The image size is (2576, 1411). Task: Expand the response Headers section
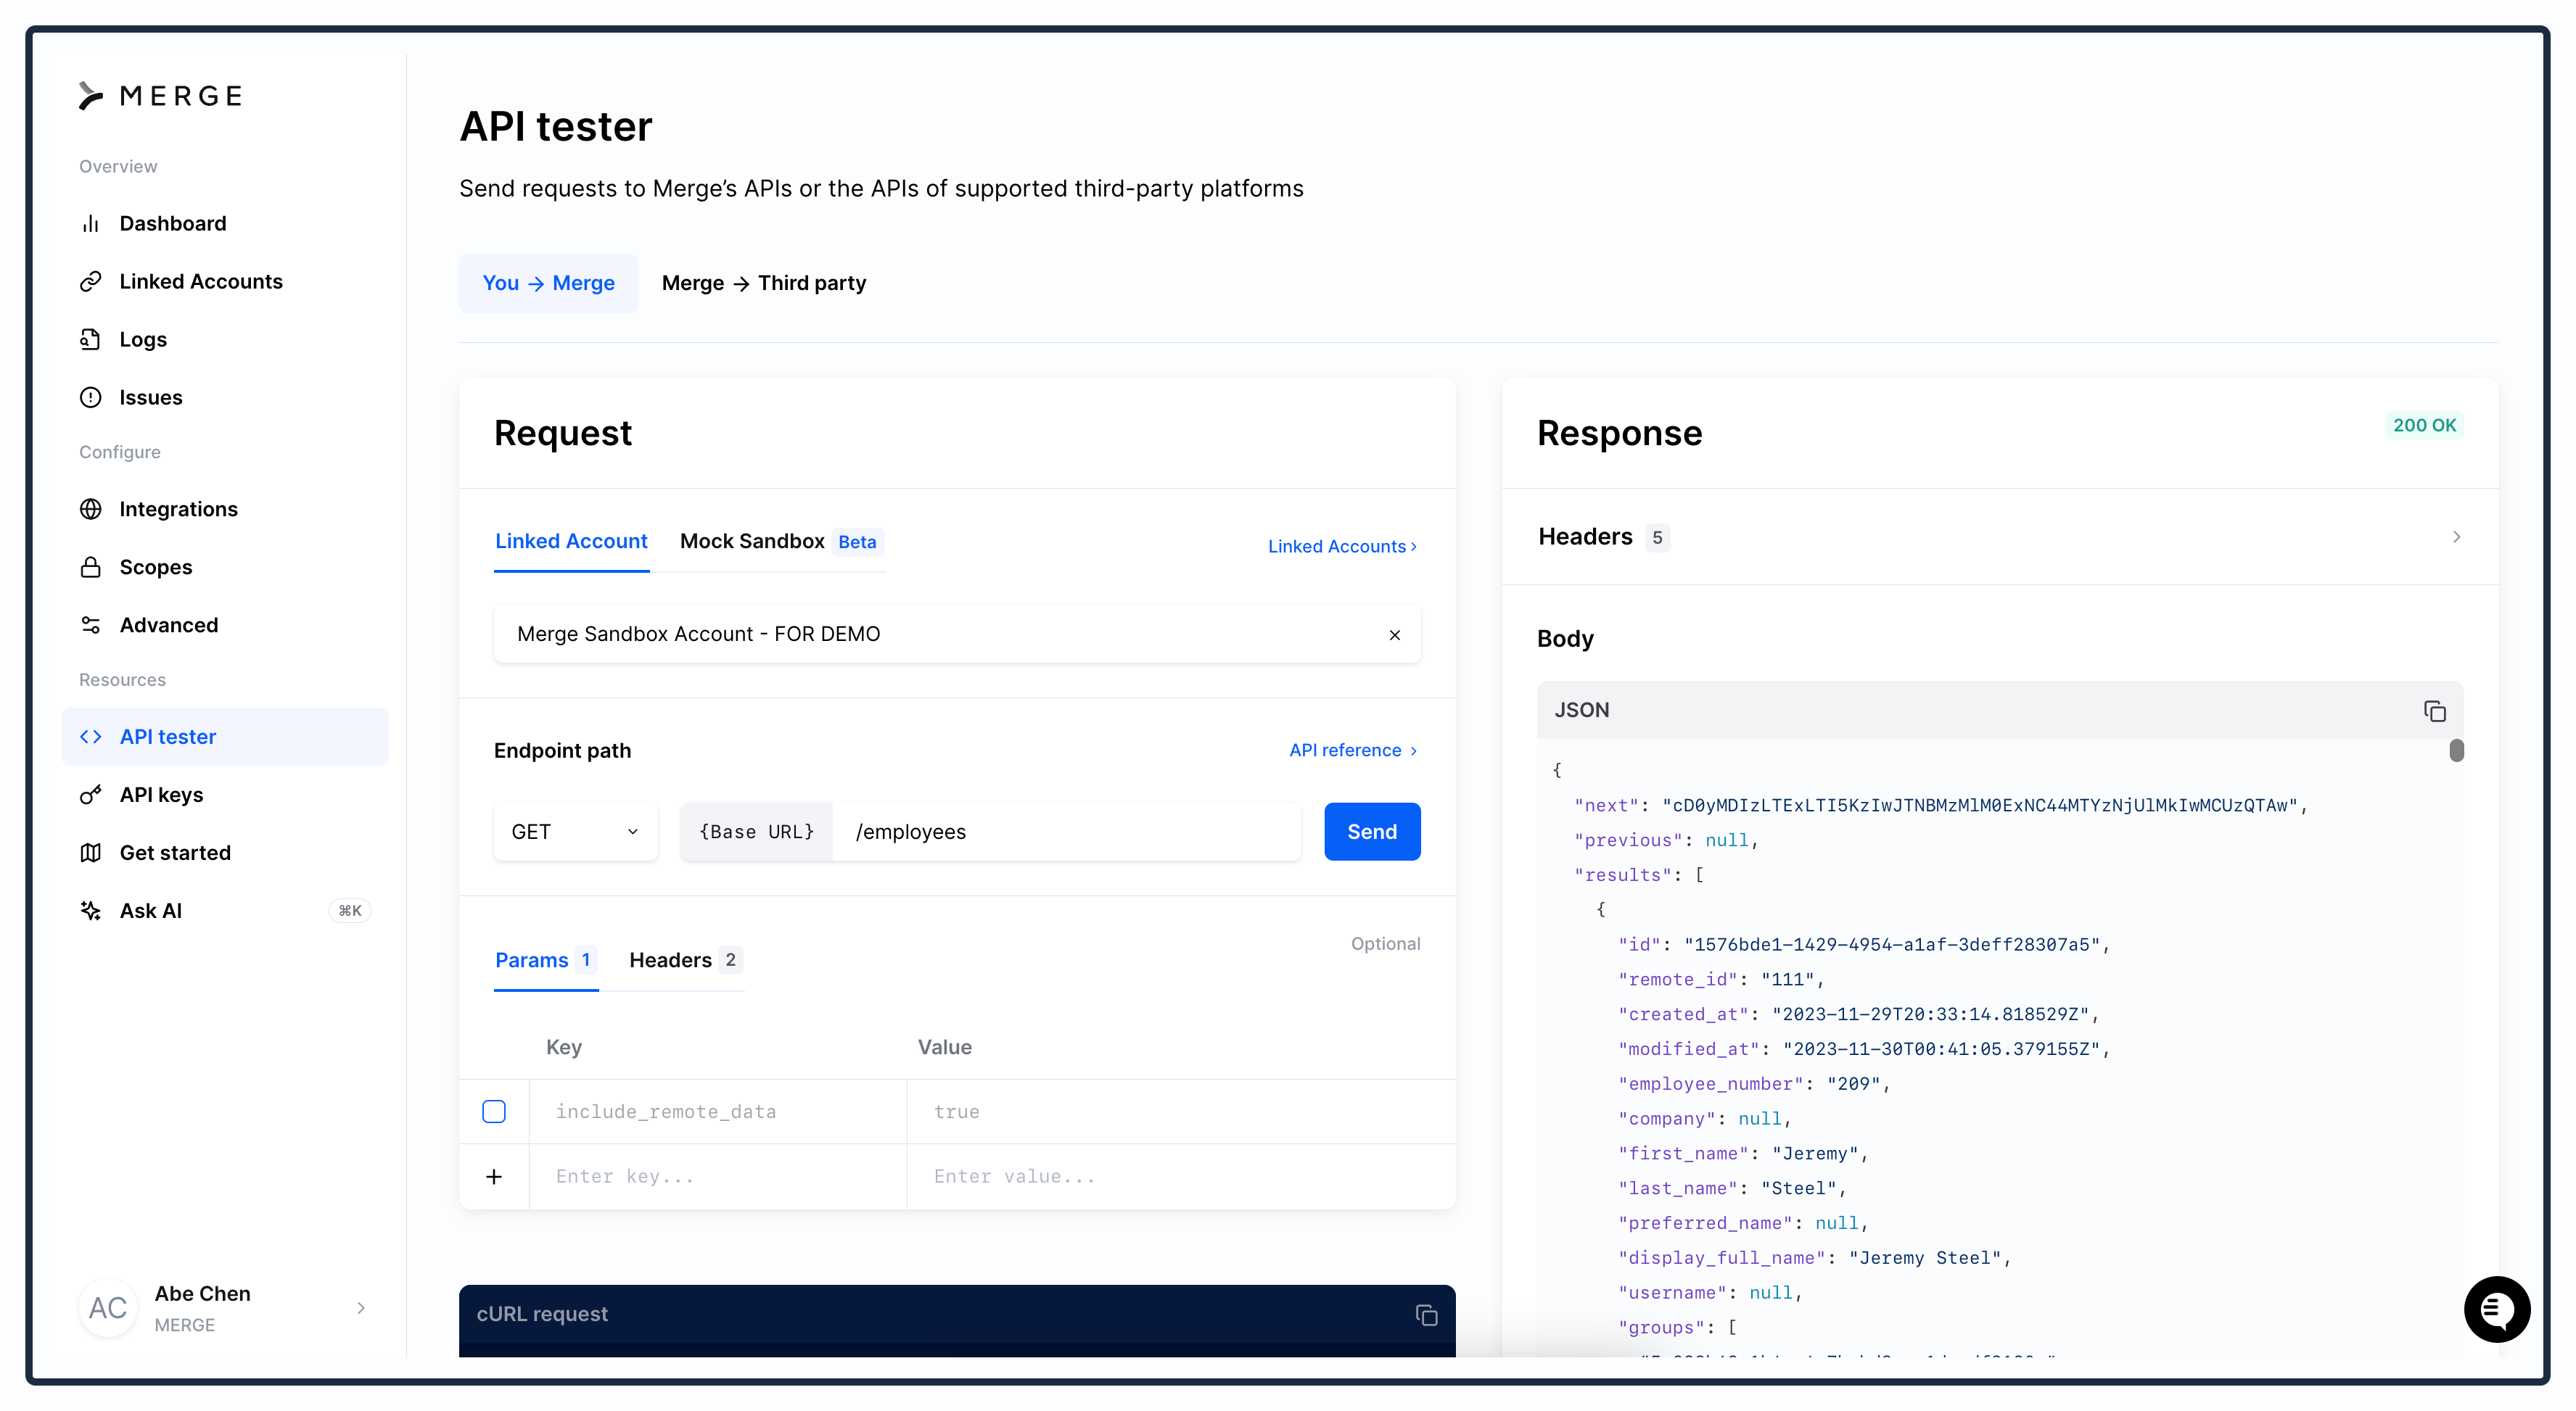click(x=2456, y=537)
